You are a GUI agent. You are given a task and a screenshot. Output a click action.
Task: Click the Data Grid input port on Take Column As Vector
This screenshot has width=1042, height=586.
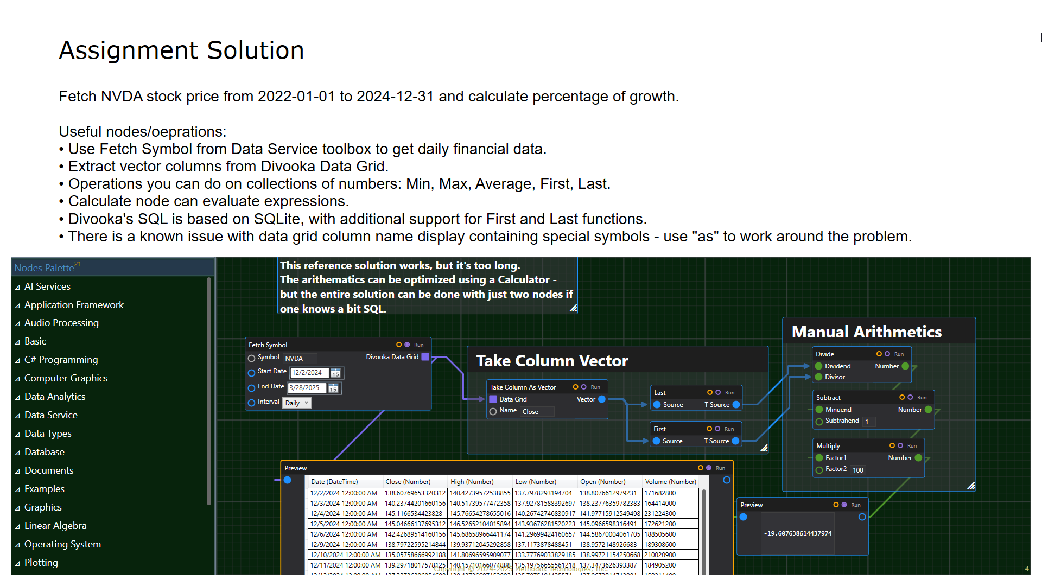(493, 399)
